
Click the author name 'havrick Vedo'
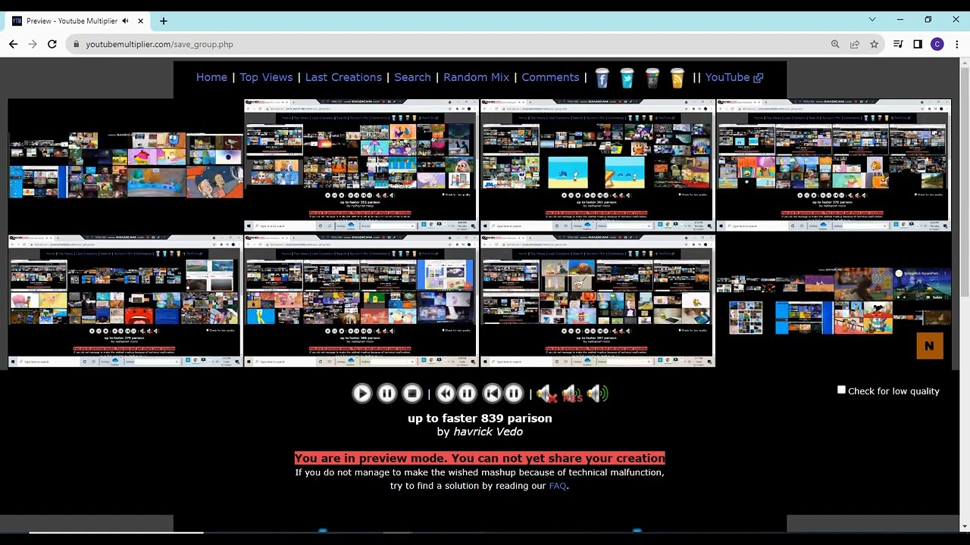pos(488,431)
